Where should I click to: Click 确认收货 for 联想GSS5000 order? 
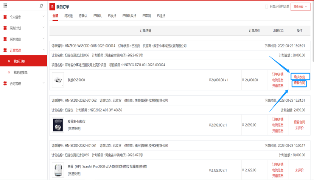tap(299, 77)
